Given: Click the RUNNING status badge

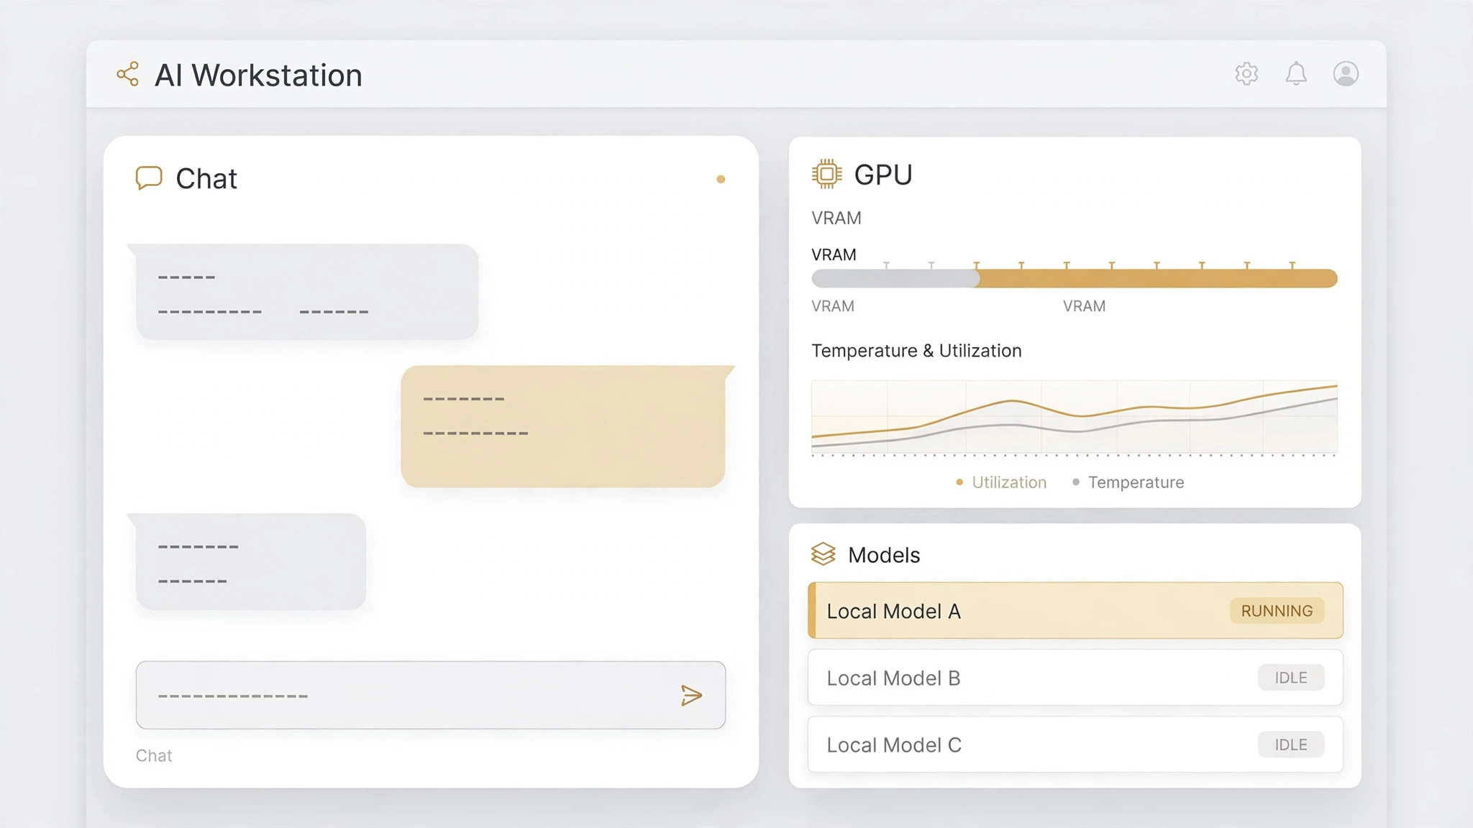Looking at the screenshot, I should (1277, 610).
